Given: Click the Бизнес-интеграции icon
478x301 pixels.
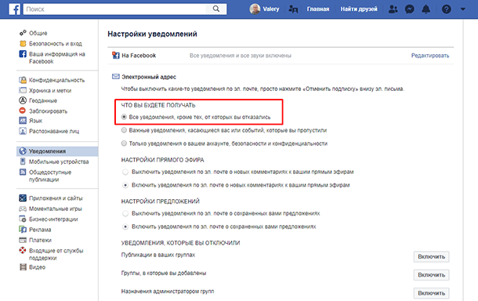Looking at the screenshot, I should click(x=23, y=219).
